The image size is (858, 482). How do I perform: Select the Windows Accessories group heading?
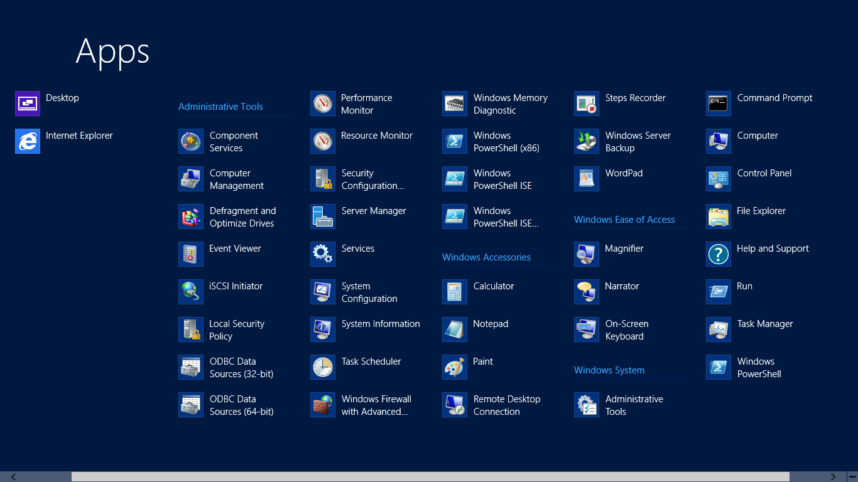[486, 257]
